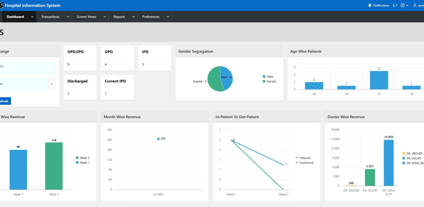Click the user profile icon
Viewport: 424px width, 207px height.
coord(415,5)
